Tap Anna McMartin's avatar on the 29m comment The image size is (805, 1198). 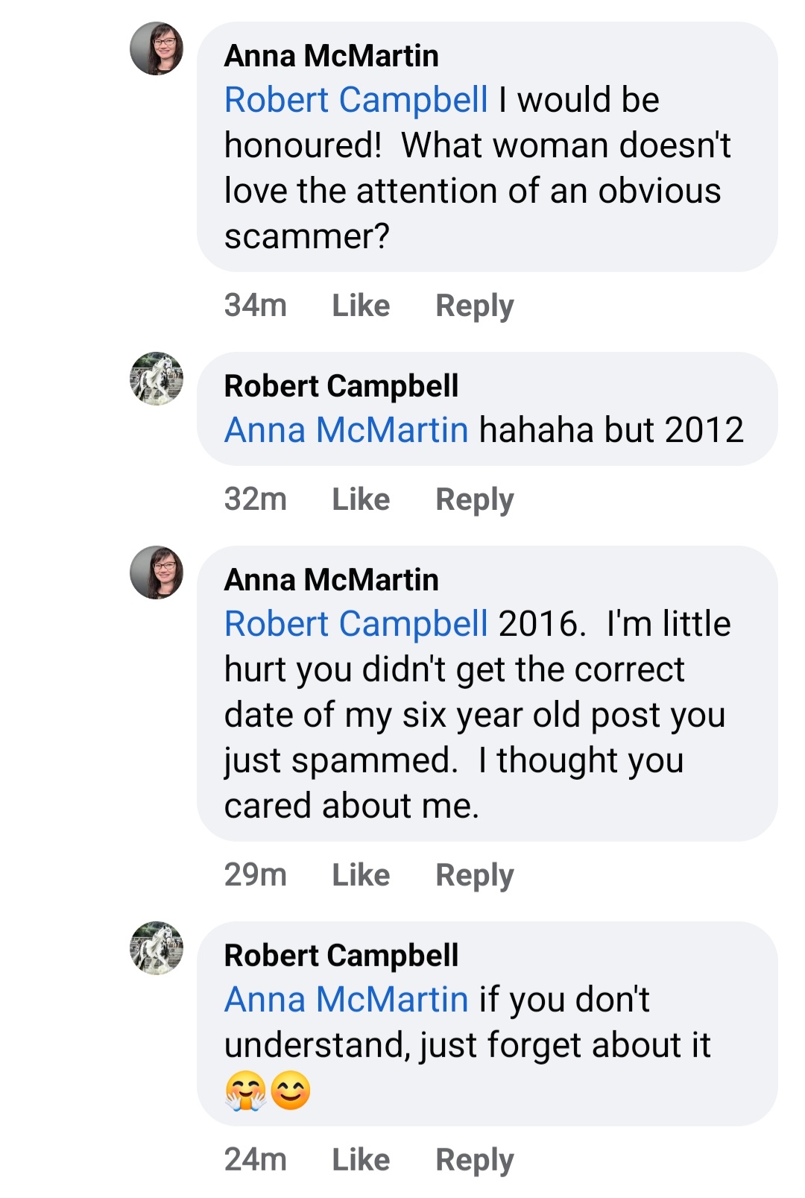[x=157, y=573]
